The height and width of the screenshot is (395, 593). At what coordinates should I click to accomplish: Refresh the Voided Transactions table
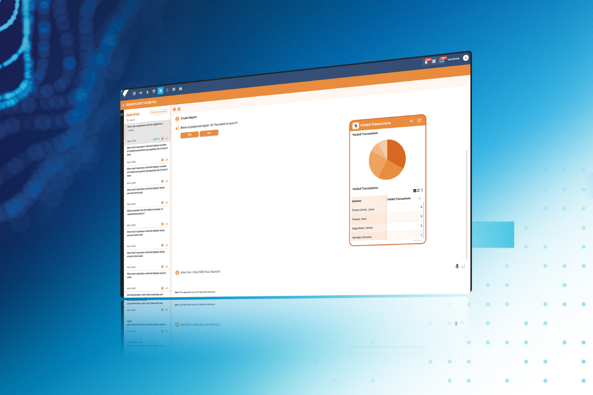click(418, 190)
